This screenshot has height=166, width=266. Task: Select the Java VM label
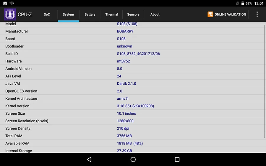coord(12,83)
